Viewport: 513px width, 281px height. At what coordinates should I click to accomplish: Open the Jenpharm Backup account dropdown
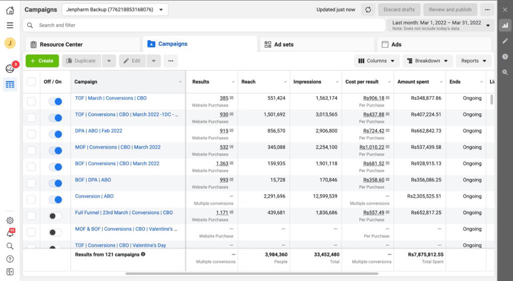(115, 9)
